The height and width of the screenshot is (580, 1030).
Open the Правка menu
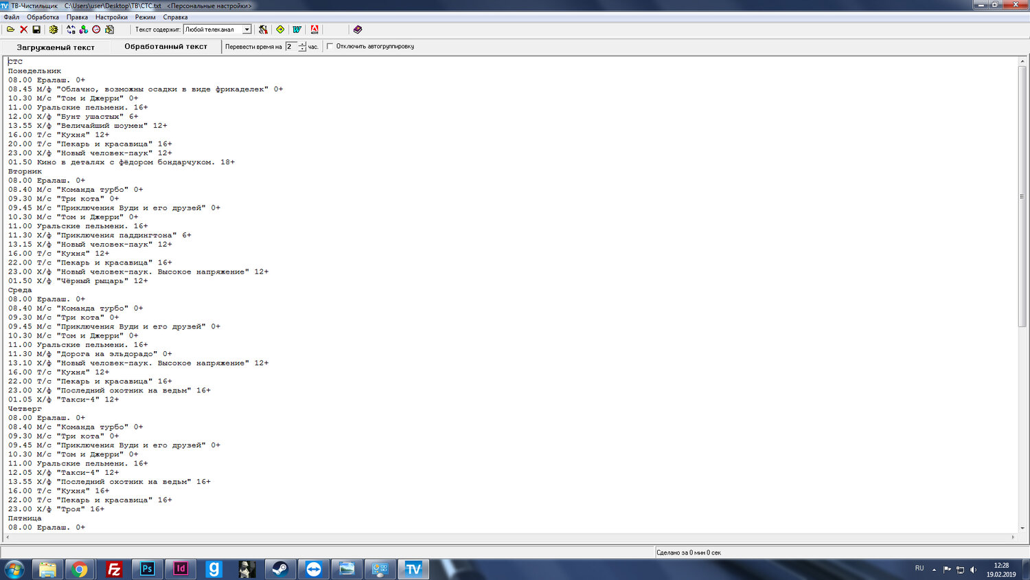tap(77, 17)
